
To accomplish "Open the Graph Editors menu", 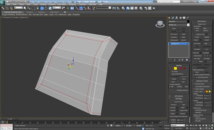I will pyautogui.click(x=62, y=4).
